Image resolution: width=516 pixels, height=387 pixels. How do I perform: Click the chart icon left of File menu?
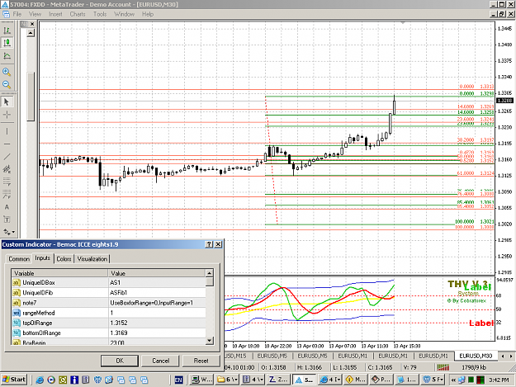click(6, 14)
